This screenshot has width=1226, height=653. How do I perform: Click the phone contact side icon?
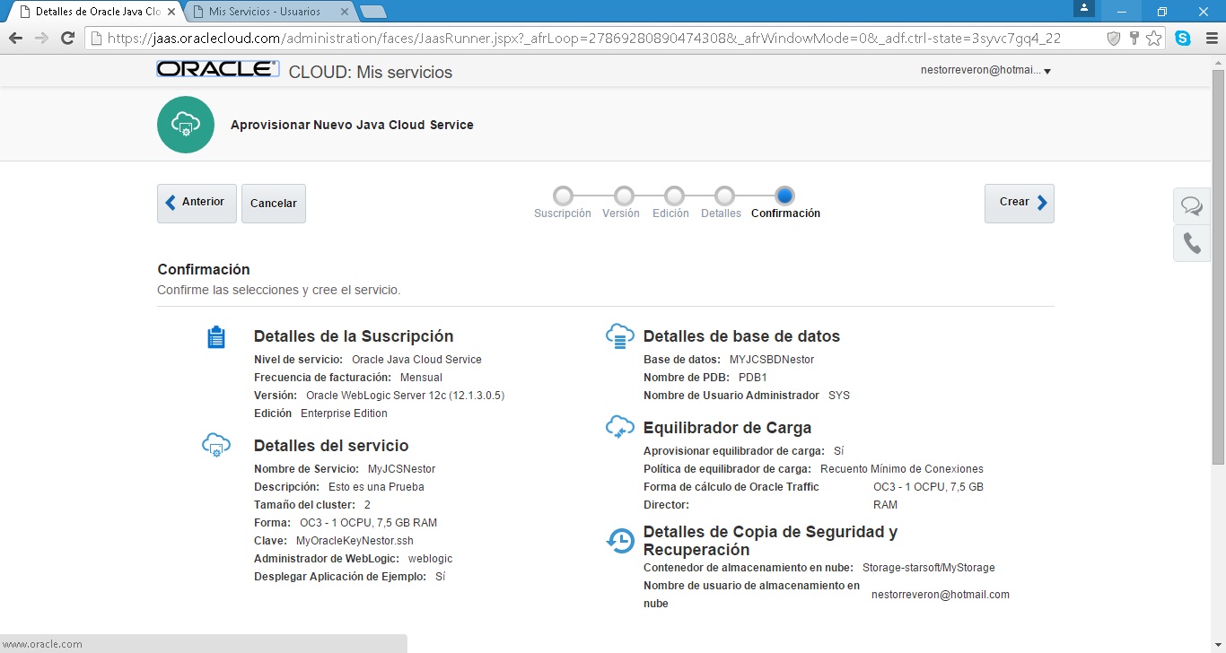[1192, 244]
